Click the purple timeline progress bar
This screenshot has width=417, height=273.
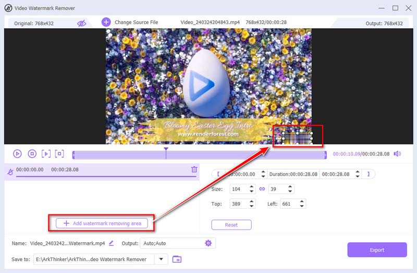200,155
